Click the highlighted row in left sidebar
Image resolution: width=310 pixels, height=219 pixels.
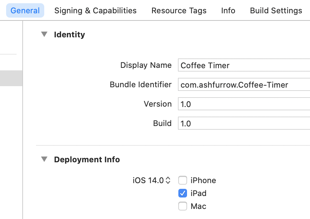[x=11, y=78]
